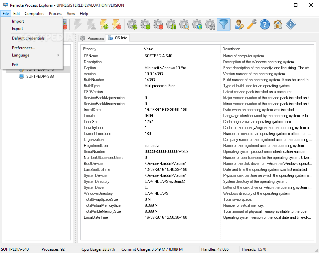Select the TotalVirtualMemorySize row
The height and width of the screenshot is (253, 319).
pyautogui.click(x=197, y=205)
